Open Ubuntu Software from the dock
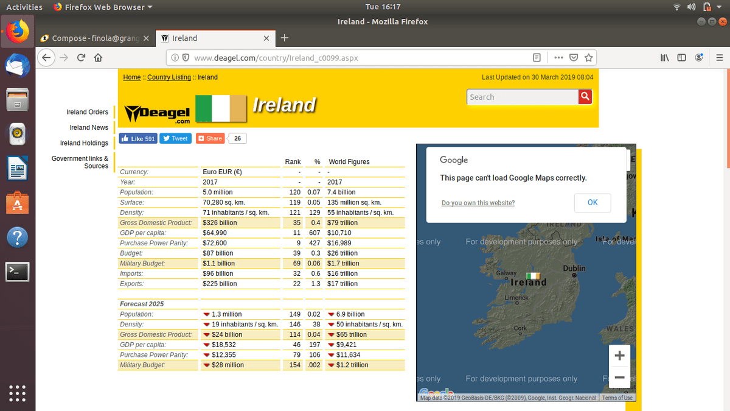 18,203
